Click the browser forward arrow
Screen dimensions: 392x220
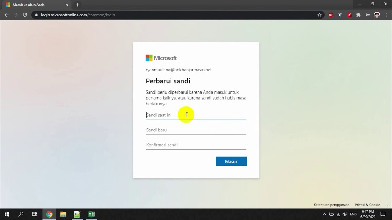pos(16,15)
